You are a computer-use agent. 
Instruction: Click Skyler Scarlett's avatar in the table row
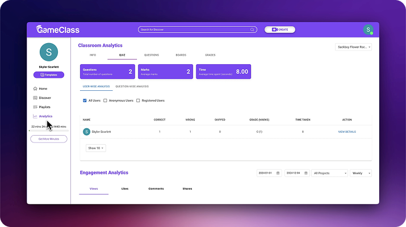coord(86,132)
